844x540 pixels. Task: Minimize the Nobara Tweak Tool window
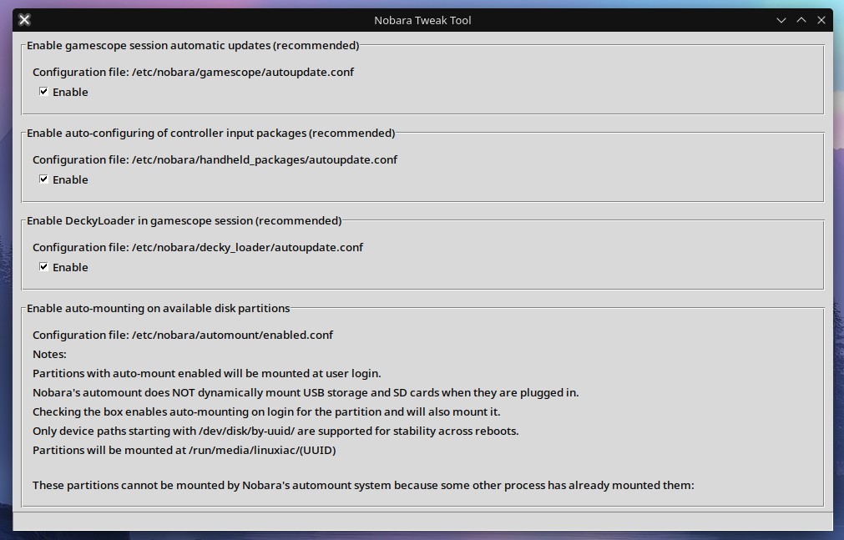[x=781, y=20]
